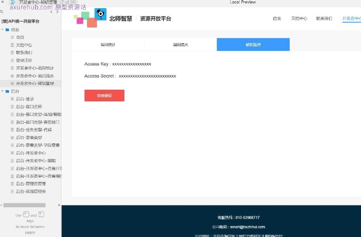Select 开发者中心-秘钥管理 page

(x=35, y=83)
